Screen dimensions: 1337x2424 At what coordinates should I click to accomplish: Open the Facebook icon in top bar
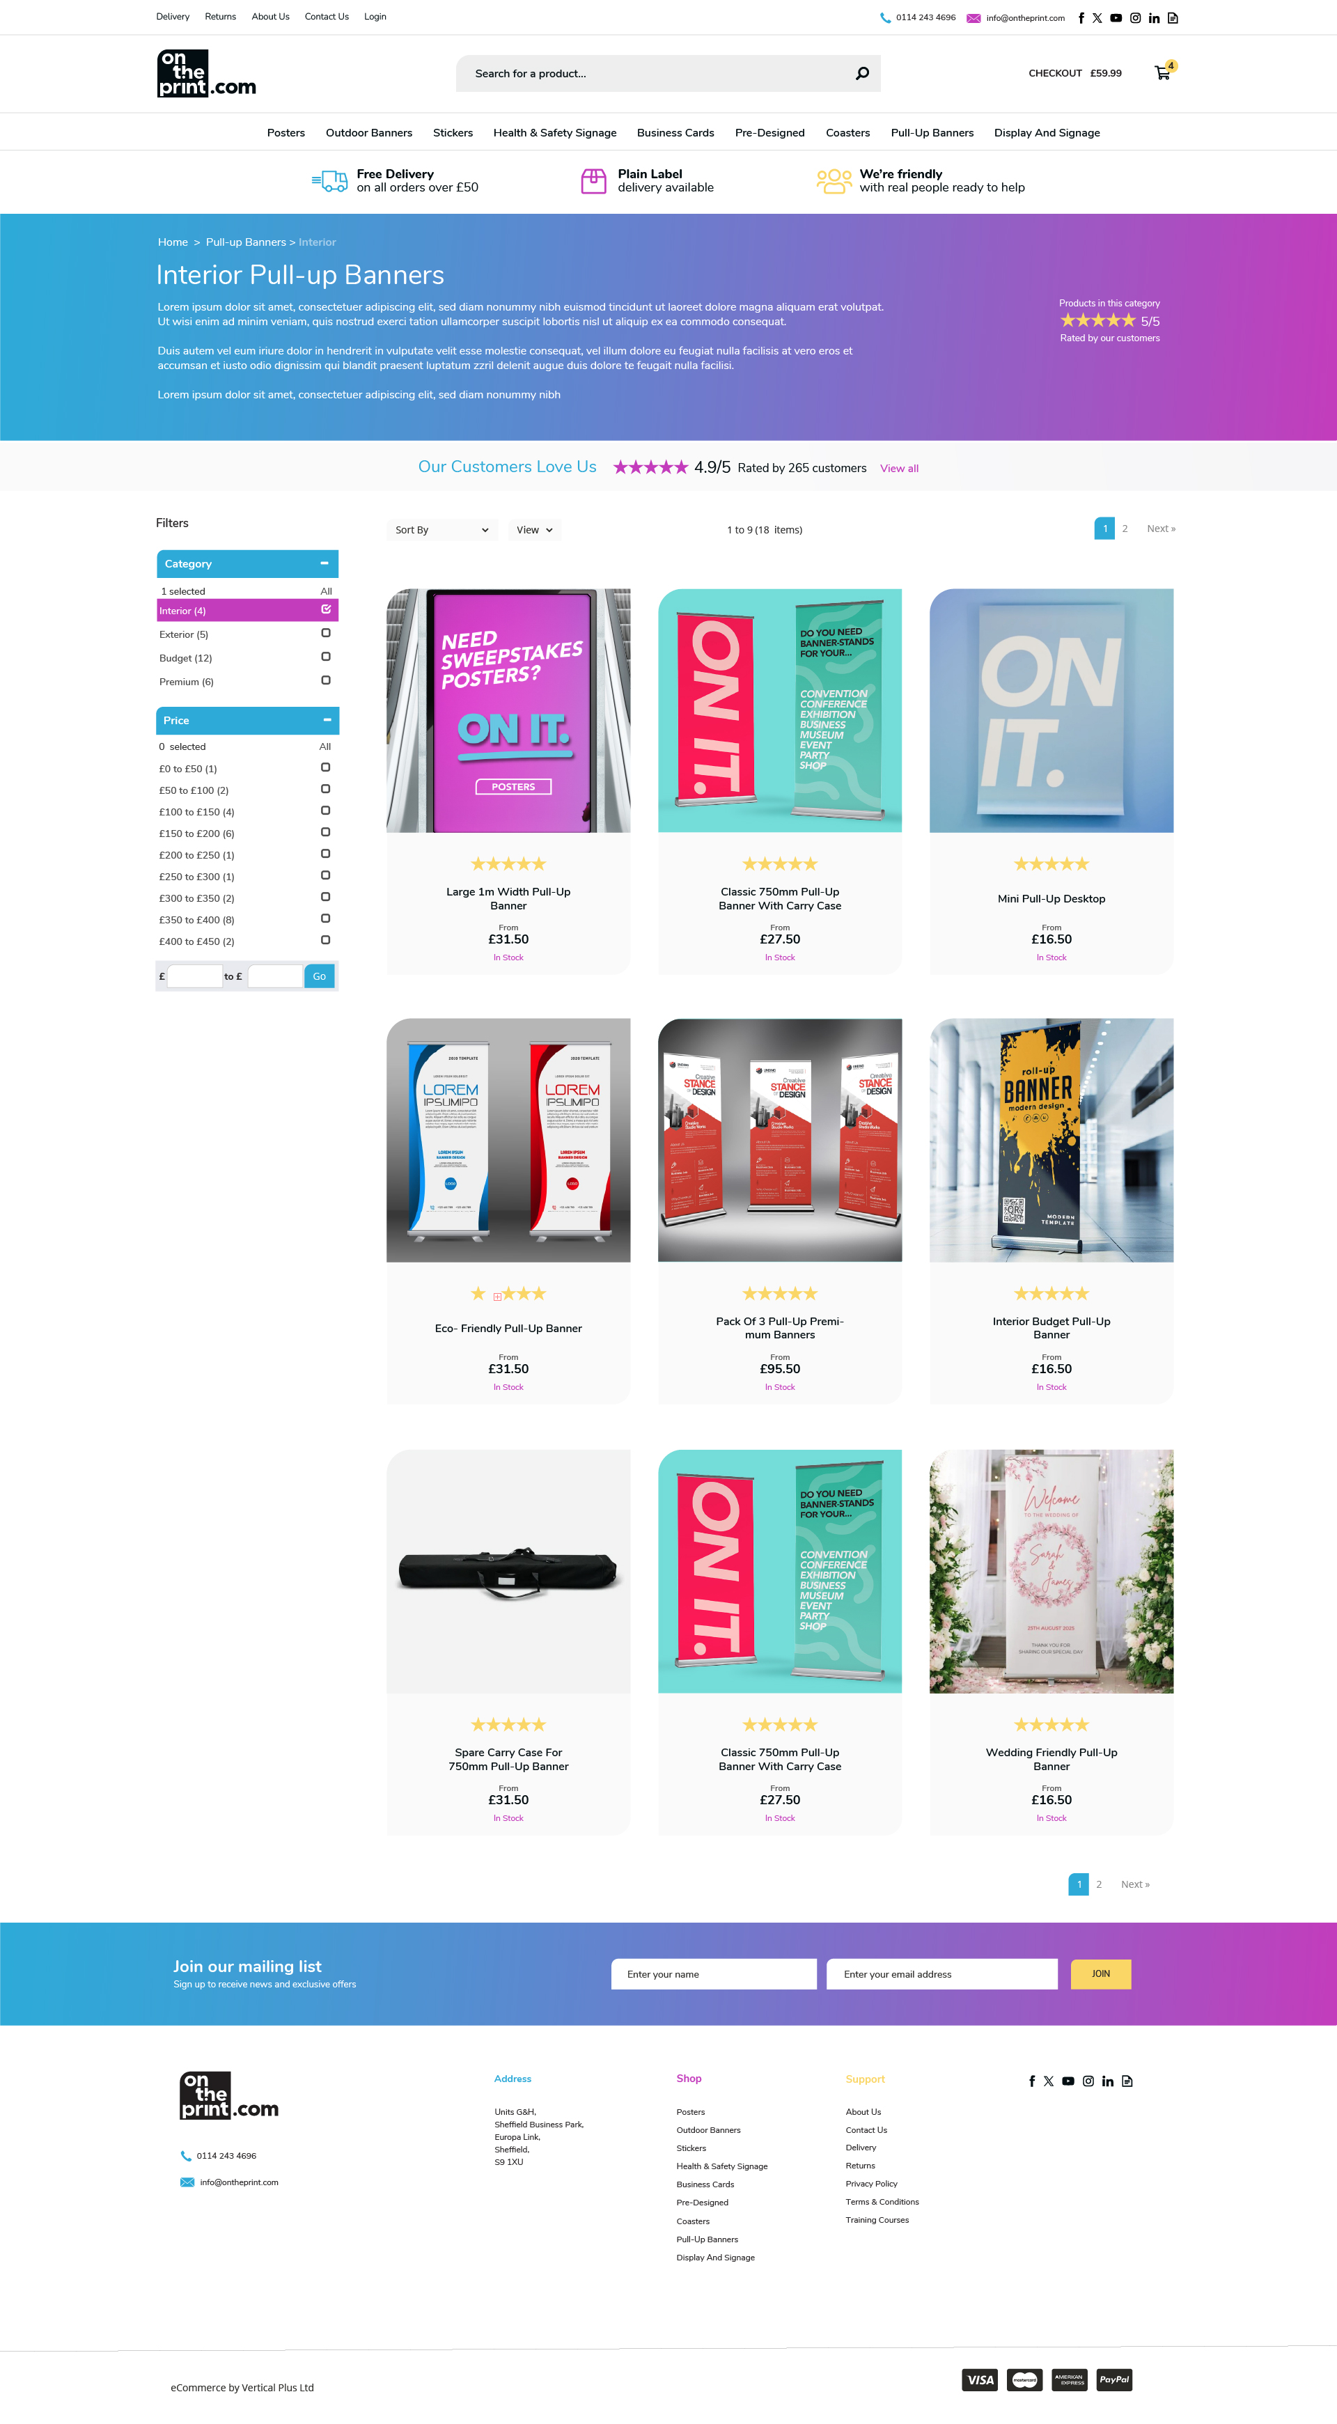coord(1081,18)
